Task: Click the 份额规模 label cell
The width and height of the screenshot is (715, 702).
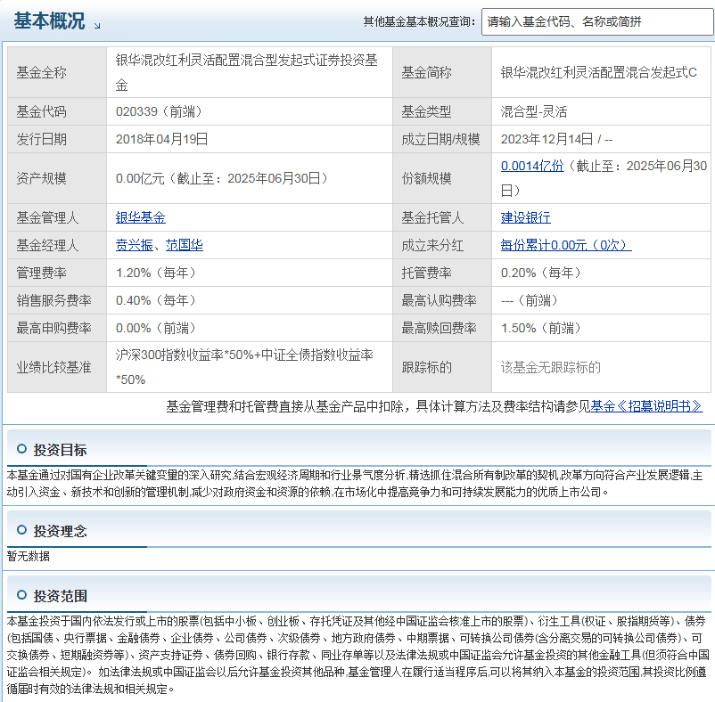Action: [x=442, y=178]
